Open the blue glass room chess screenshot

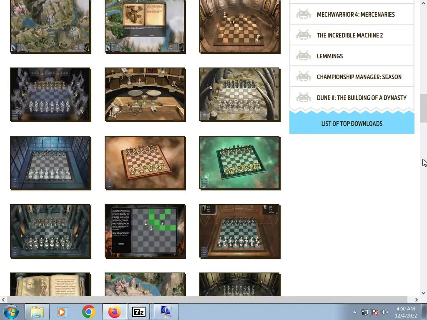pos(50,163)
